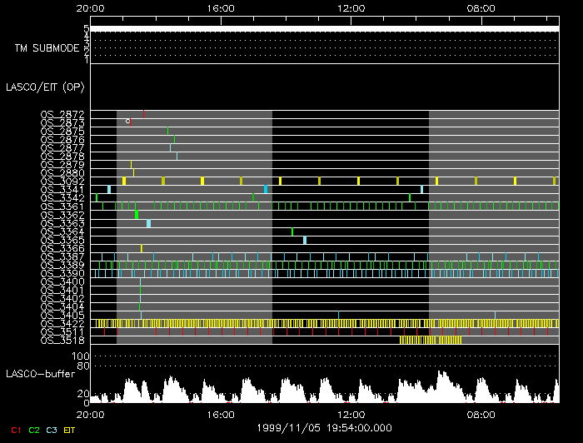This screenshot has height=443, width=583.
Task: Click the 1999/11/05 19:54:00.000 timestamp
Action: 325,427
